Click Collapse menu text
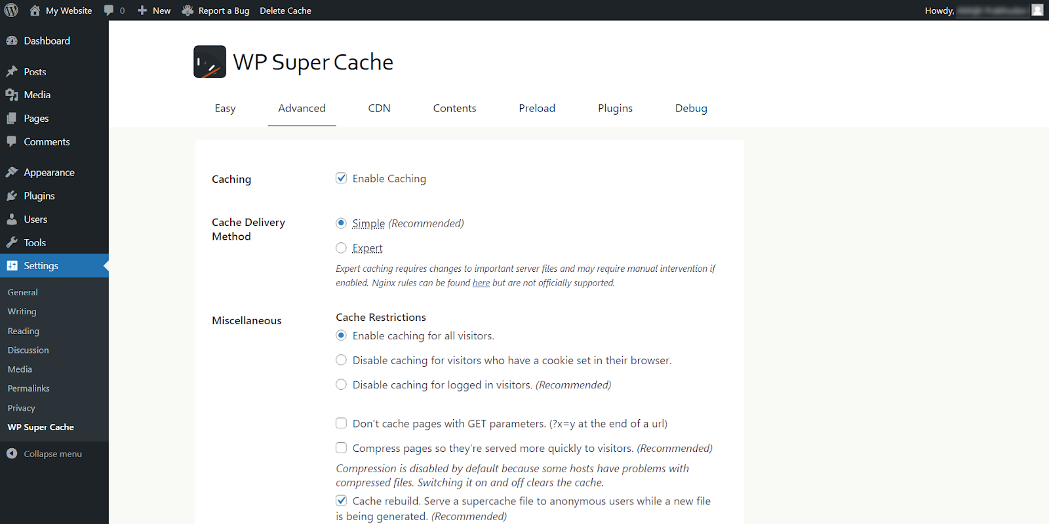 pos(53,453)
